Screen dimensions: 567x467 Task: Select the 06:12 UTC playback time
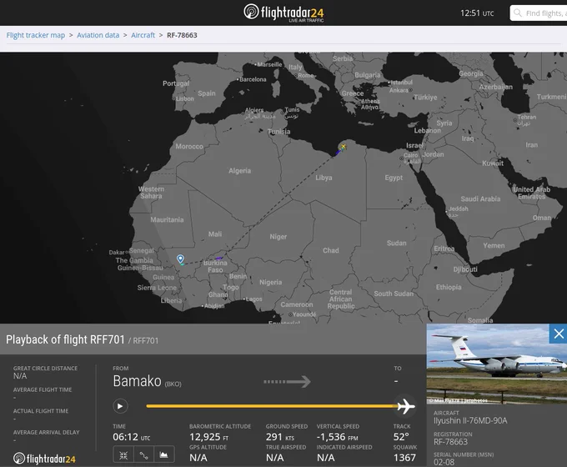tap(131, 437)
